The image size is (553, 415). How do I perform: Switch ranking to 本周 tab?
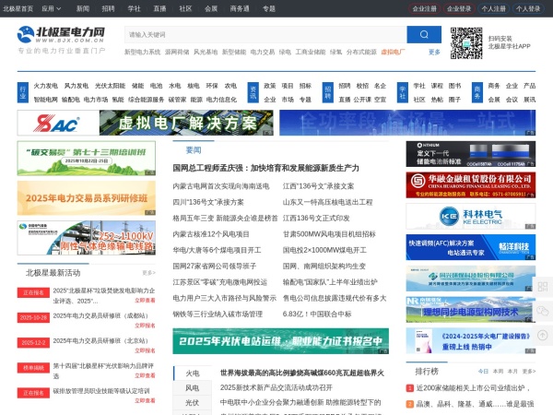coord(498,372)
